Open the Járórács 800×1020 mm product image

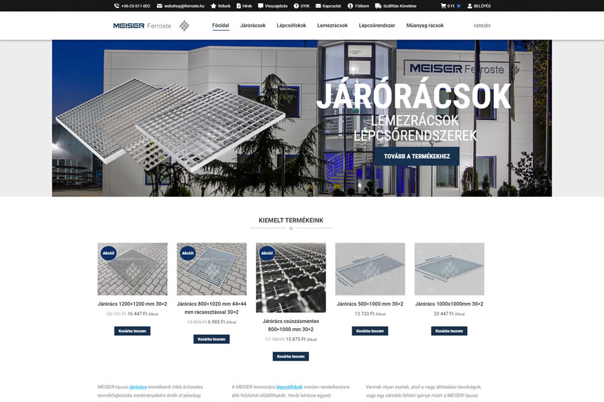pyautogui.click(x=211, y=269)
